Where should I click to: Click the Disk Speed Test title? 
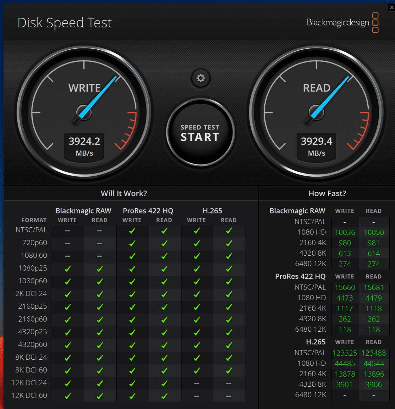[x=64, y=23]
